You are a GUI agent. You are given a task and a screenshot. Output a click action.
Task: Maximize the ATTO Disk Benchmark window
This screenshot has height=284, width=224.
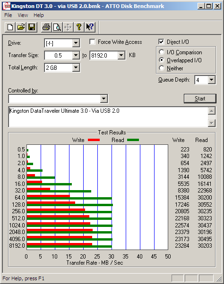pos(209,6)
